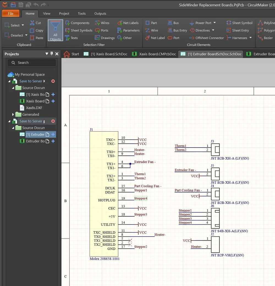The width and height of the screenshot is (275, 286).
Task: Toggle the All Objects selection filter
Action: pyautogui.click(x=56, y=30)
